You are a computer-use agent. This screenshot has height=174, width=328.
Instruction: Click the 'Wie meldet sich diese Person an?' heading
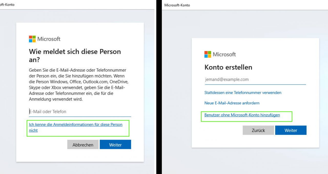75,56
